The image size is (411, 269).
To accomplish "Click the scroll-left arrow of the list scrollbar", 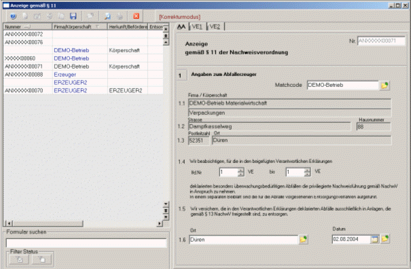I will click(9, 223).
